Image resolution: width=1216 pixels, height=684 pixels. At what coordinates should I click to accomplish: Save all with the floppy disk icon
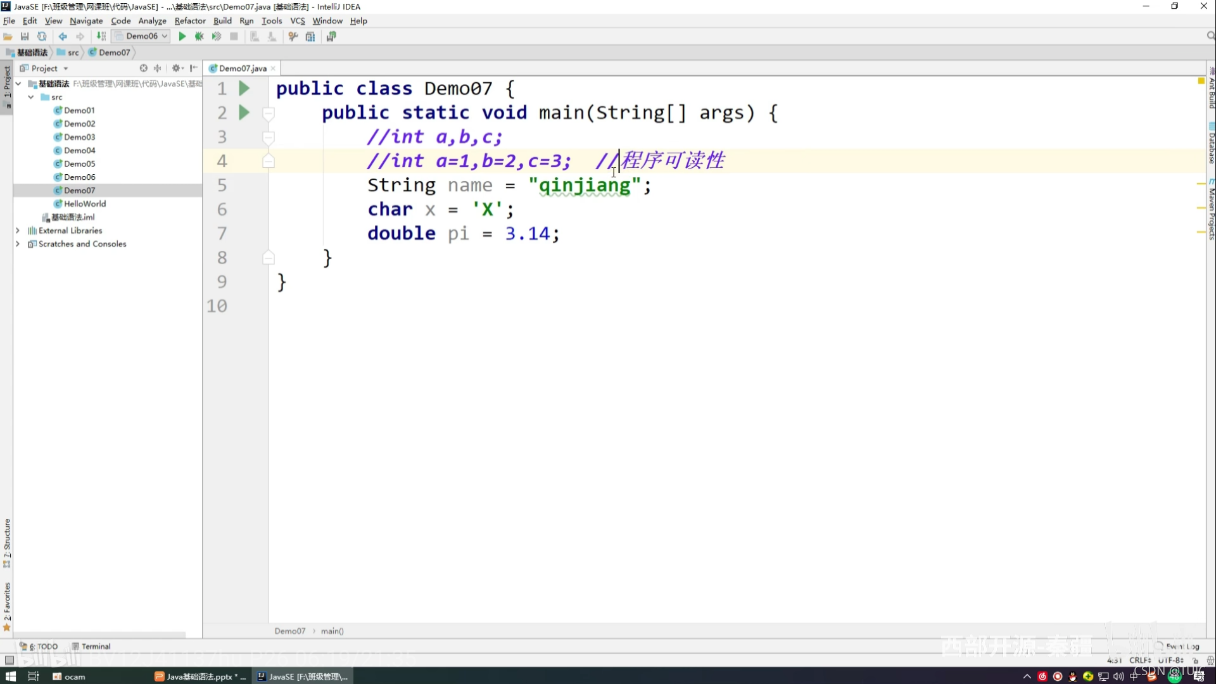[x=25, y=37]
